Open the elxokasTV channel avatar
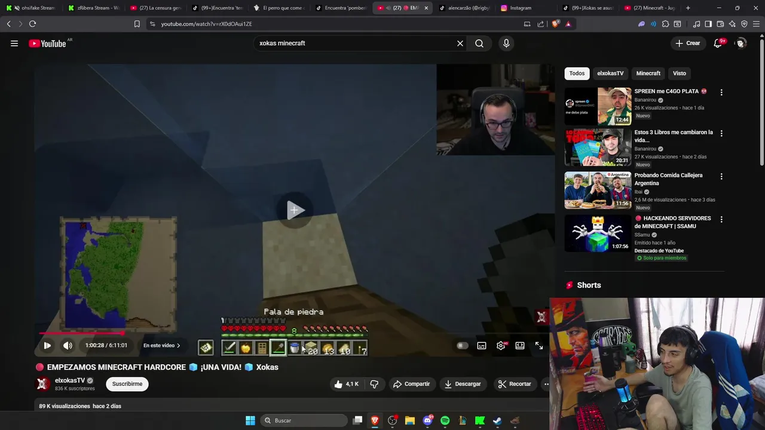This screenshot has width=765, height=430. click(43, 384)
